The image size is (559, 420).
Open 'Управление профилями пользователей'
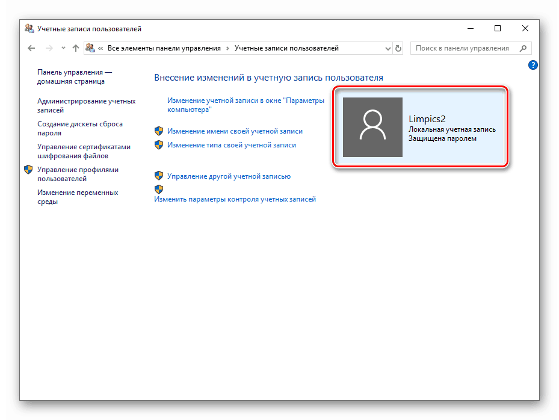pyautogui.click(x=78, y=174)
